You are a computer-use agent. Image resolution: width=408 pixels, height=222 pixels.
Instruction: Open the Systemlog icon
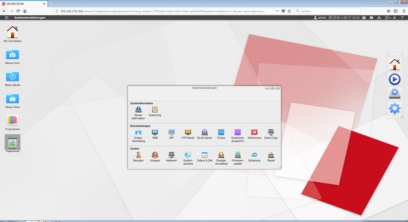155,111
